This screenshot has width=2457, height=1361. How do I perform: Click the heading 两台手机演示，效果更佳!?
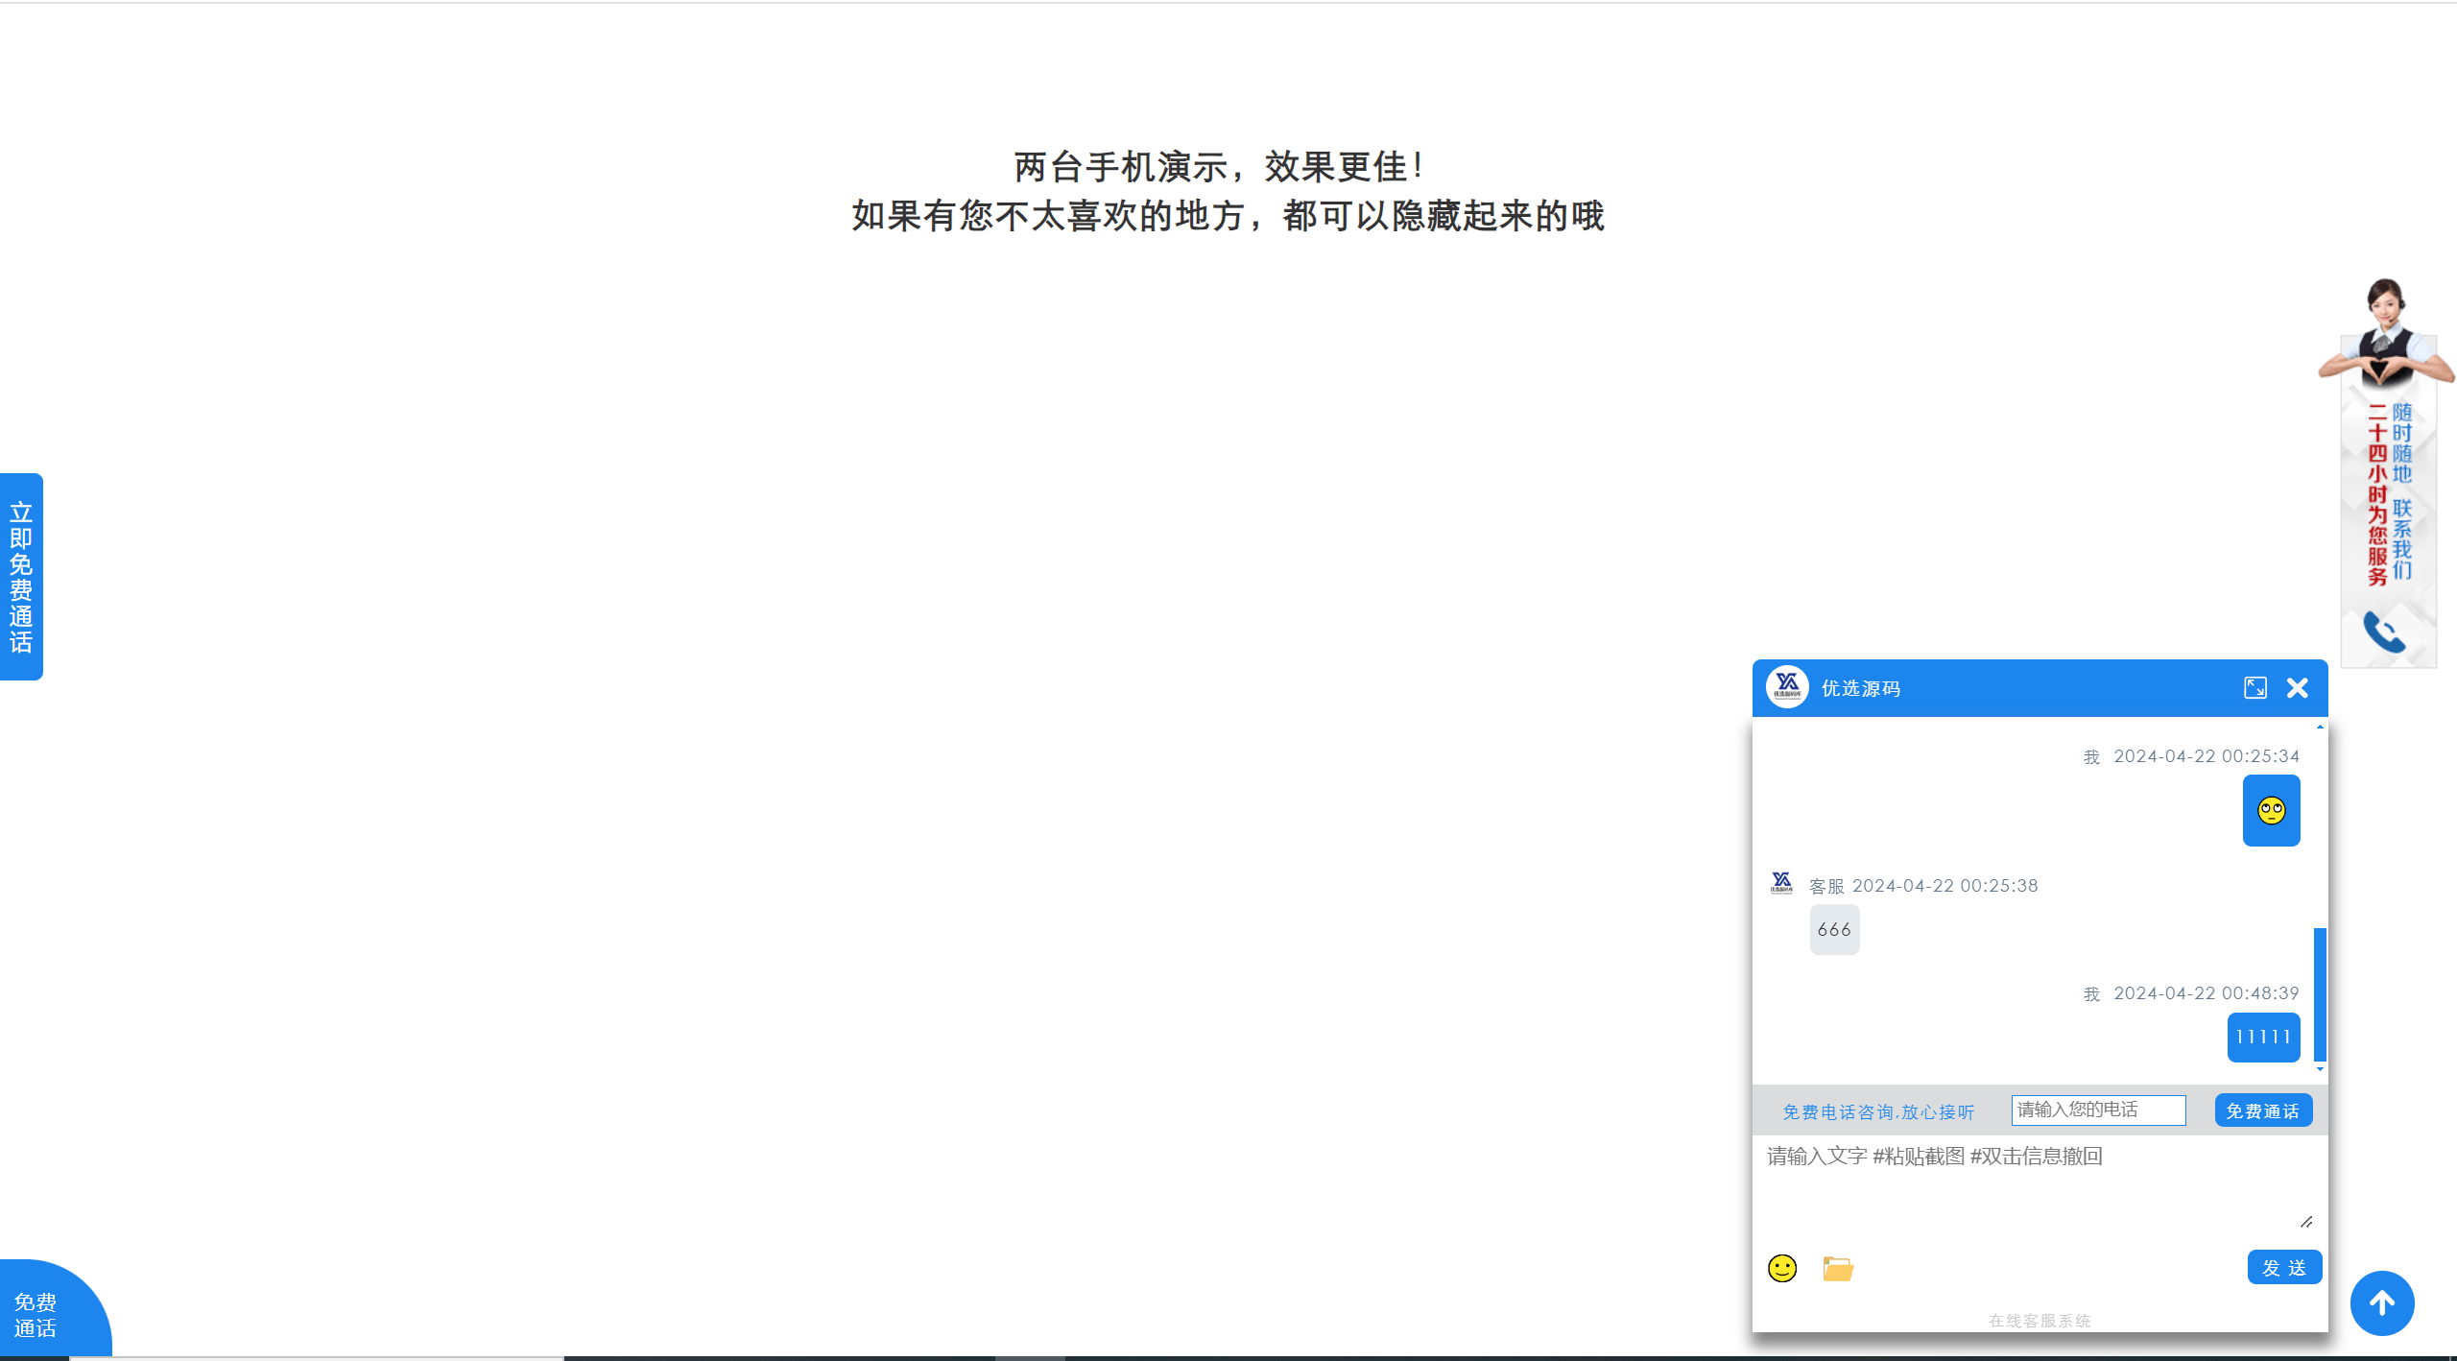point(1219,167)
